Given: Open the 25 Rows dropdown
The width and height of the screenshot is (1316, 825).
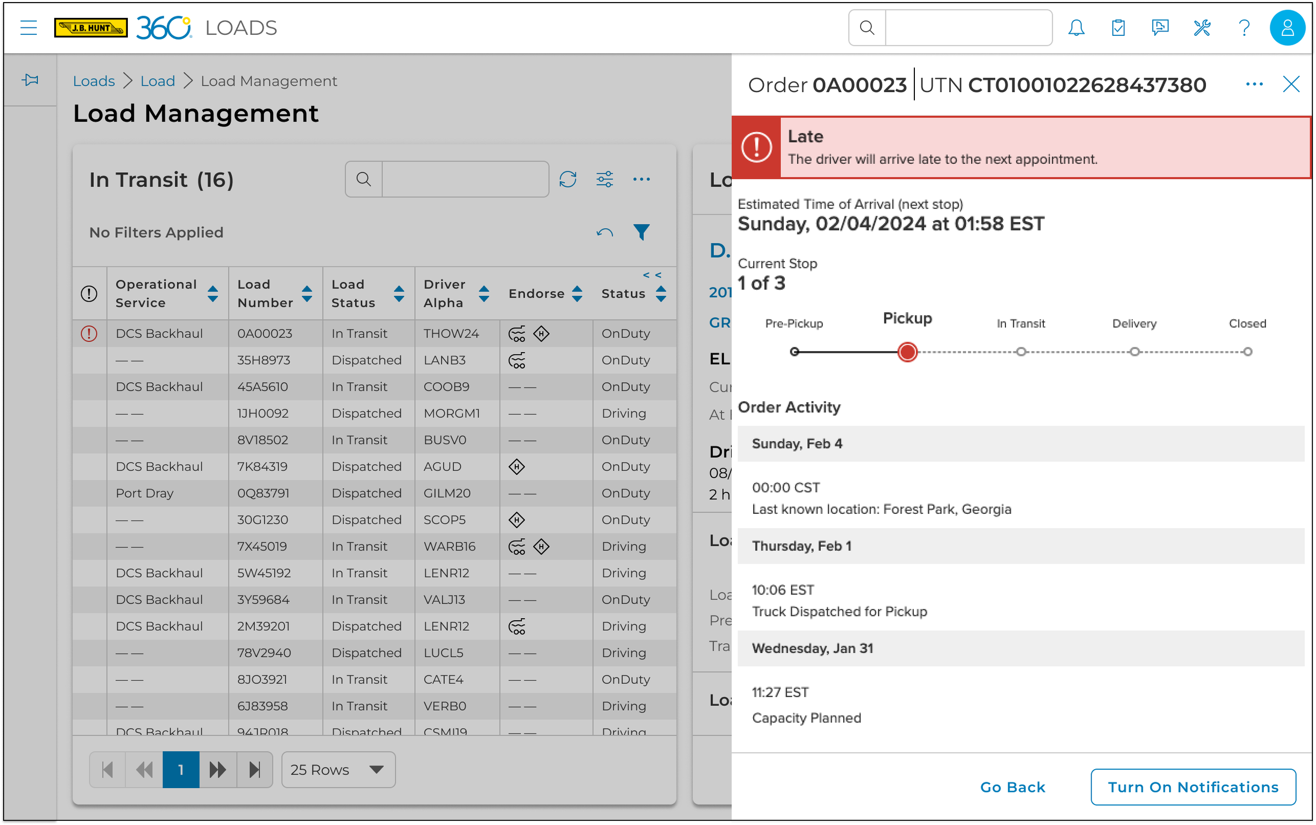Looking at the screenshot, I should click(338, 769).
